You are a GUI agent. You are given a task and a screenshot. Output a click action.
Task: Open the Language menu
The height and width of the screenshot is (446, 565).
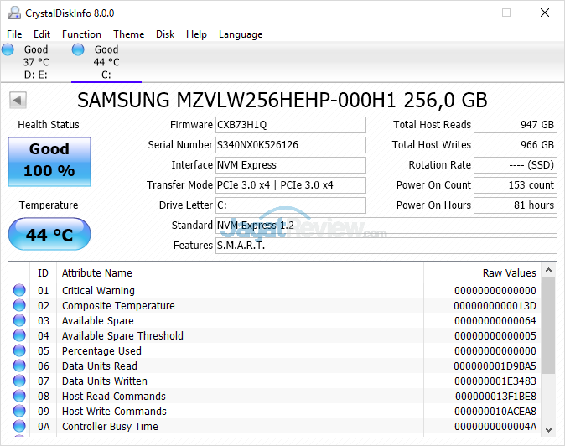[x=241, y=34]
